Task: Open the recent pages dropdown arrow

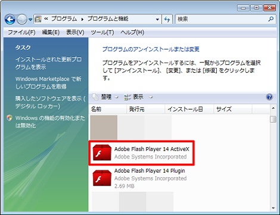Action: click(x=30, y=20)
